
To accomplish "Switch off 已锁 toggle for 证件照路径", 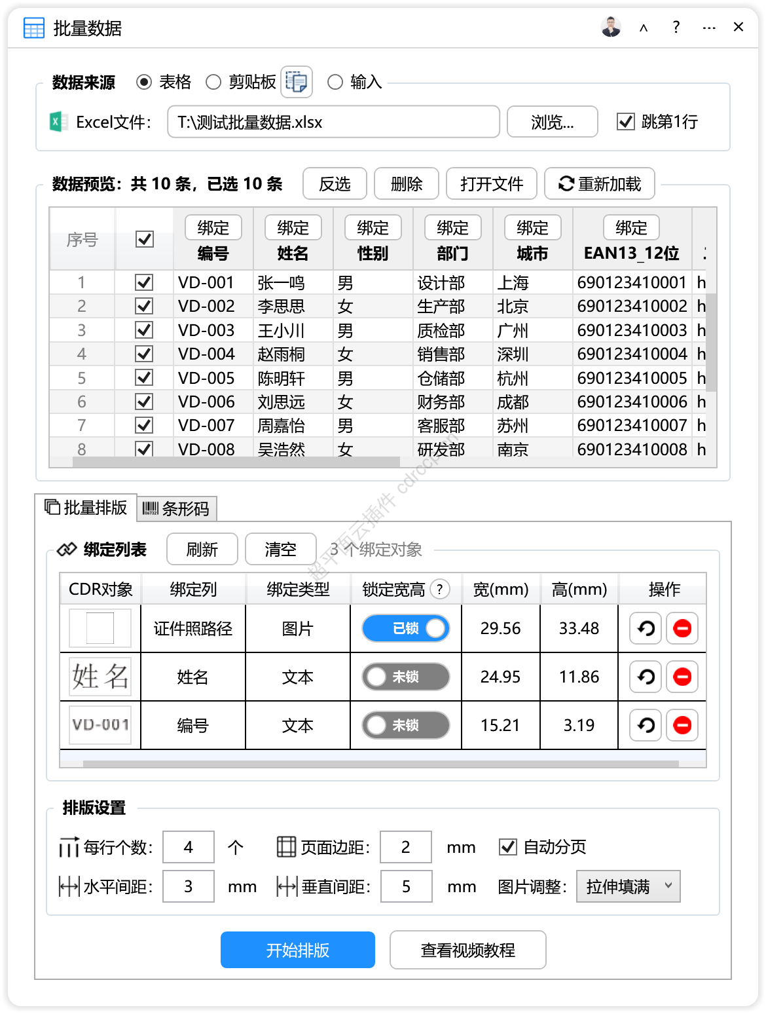I will pyautogui.click(x=406, y=628).
